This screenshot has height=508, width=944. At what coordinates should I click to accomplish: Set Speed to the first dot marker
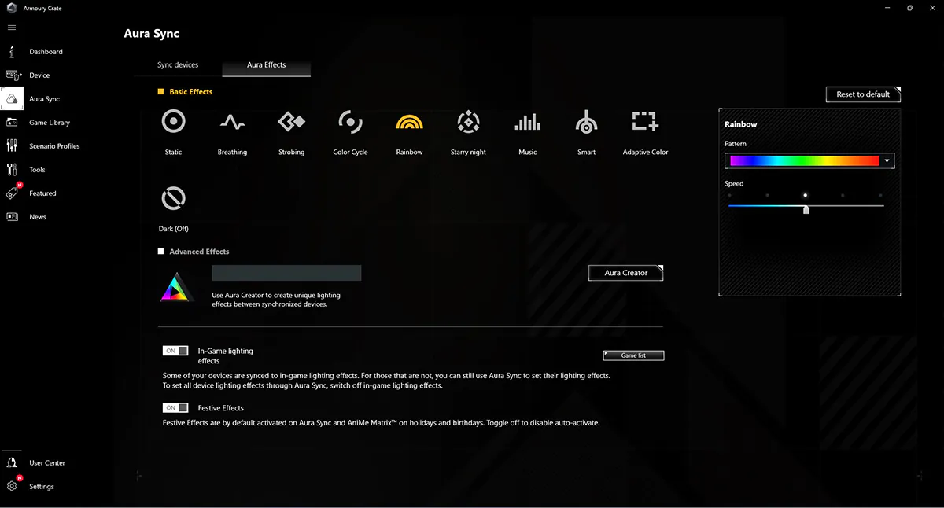point(729,195)
